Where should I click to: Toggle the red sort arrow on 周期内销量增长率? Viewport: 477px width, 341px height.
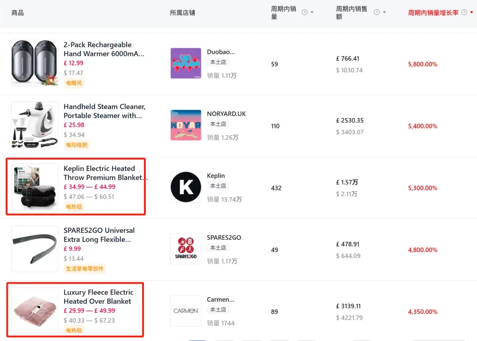[x=471, y=12]
